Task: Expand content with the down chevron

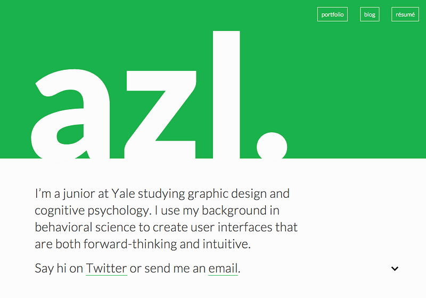Action: pos(395,269)
